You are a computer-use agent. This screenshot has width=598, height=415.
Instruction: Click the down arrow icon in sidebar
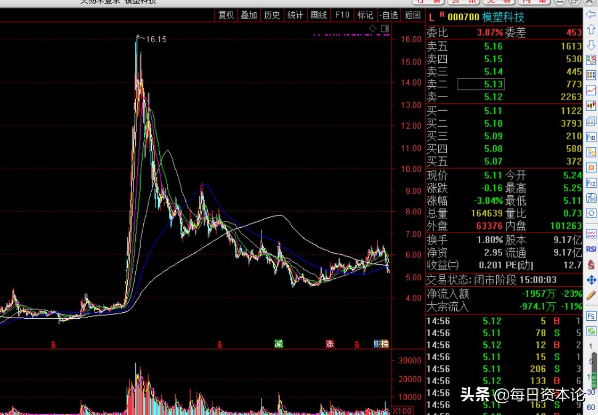pos(591,45)
